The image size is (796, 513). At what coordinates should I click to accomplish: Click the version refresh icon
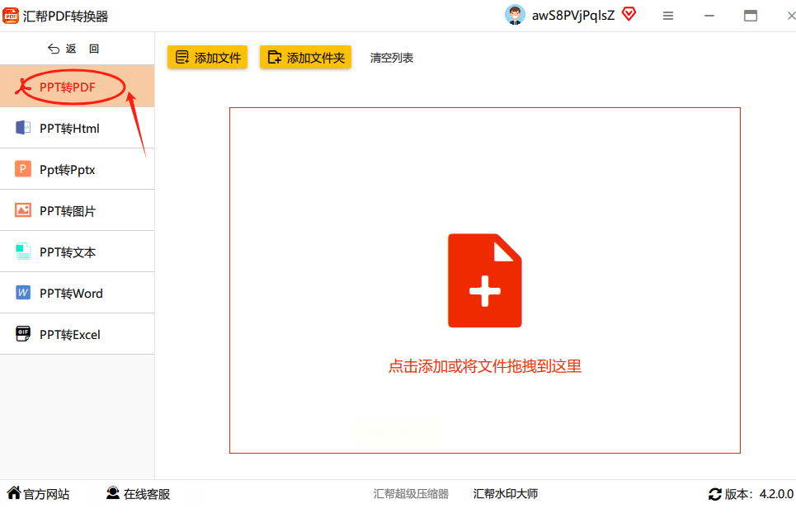coord(715,494)
